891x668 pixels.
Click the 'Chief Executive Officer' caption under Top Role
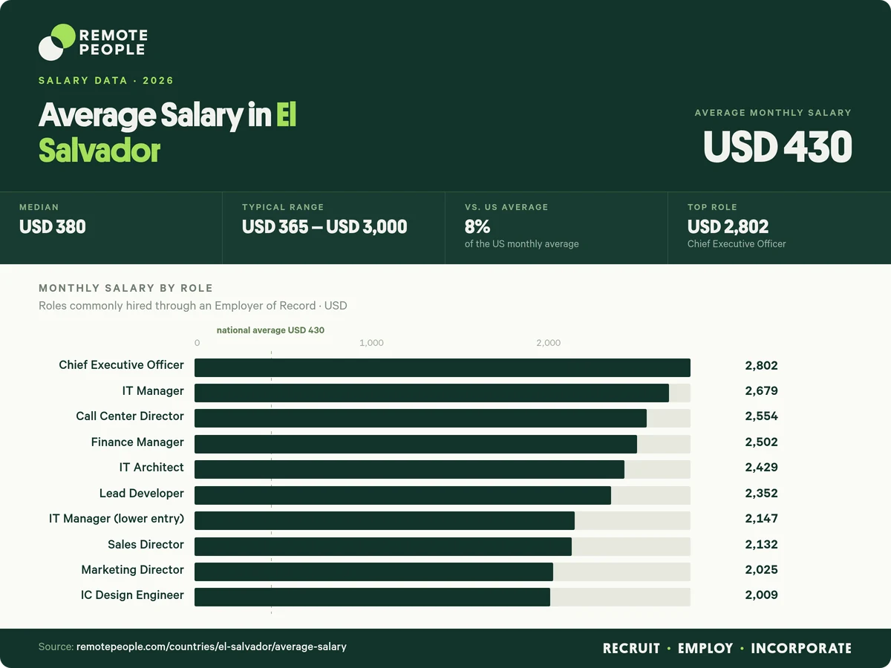(737, 244)
